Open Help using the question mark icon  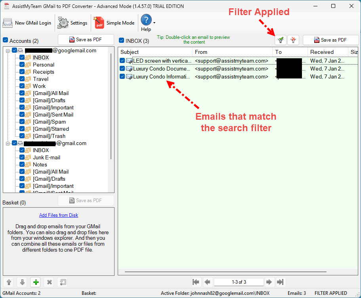point(146,20)
